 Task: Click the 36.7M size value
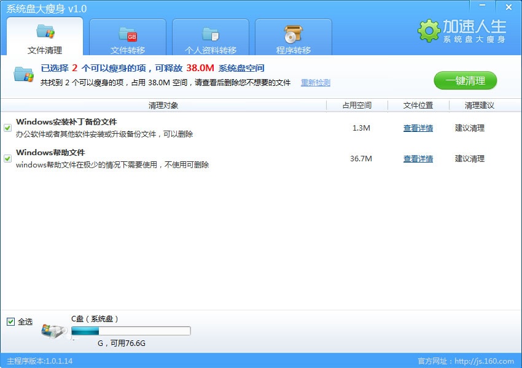361,159
